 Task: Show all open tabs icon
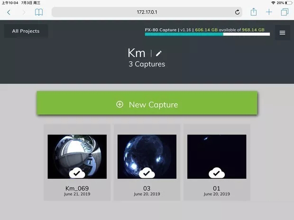coord(285,12)
